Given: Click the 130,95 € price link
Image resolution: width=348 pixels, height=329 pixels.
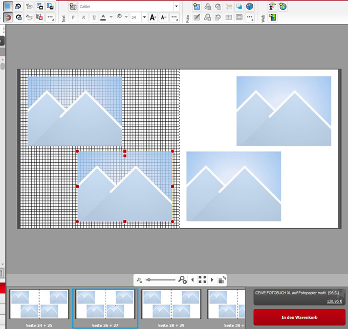Looking at the screenshot, I should 335,301.
